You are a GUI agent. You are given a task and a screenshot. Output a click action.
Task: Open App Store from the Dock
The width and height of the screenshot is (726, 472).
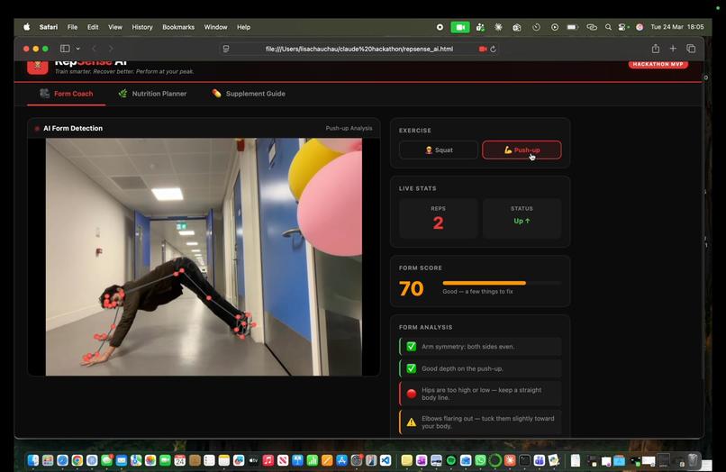341,460
